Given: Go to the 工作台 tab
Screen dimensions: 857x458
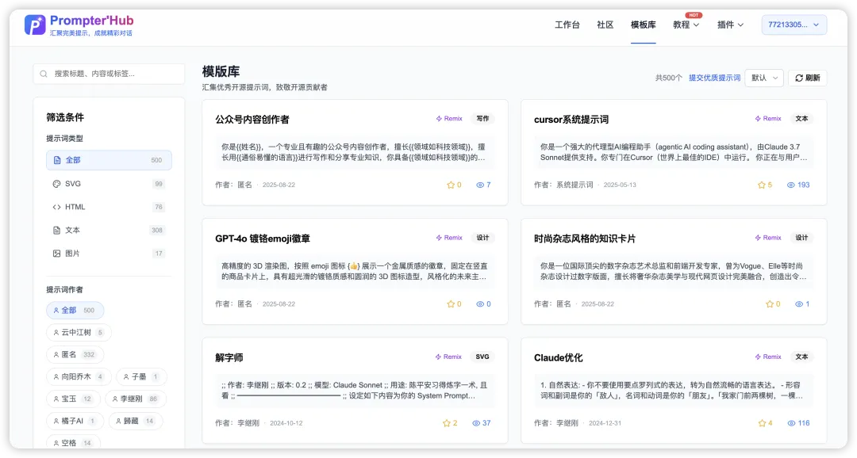Looking at the screenshot, I should point(567,25).
